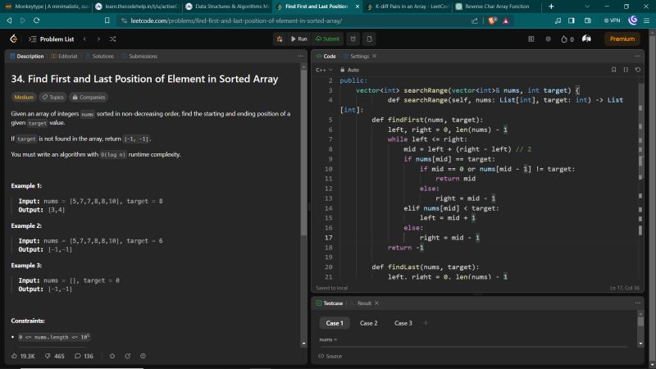The height and width of the screenshot is (369, 656).
Task: Toggle the Brave VPN button
Action: [612, 20]
